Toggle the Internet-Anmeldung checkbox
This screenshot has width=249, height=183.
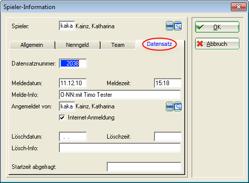[x=62, y=117]
